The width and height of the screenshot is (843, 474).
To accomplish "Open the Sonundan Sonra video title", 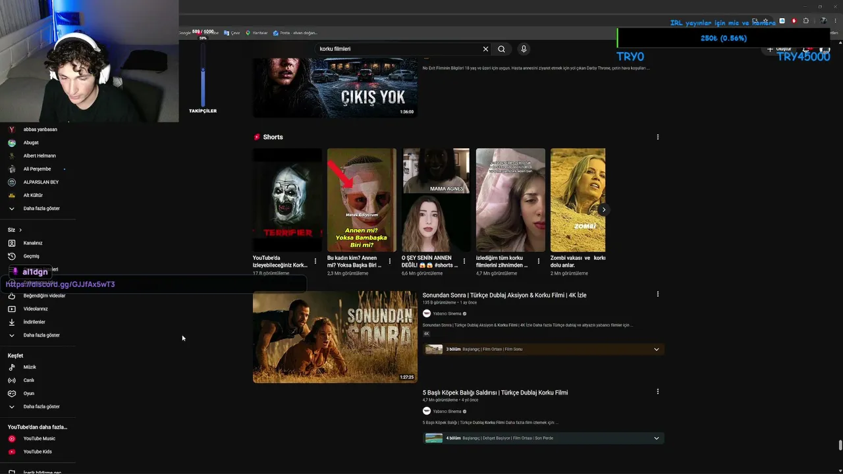I will pyautogui.click(x=504, y=295).
